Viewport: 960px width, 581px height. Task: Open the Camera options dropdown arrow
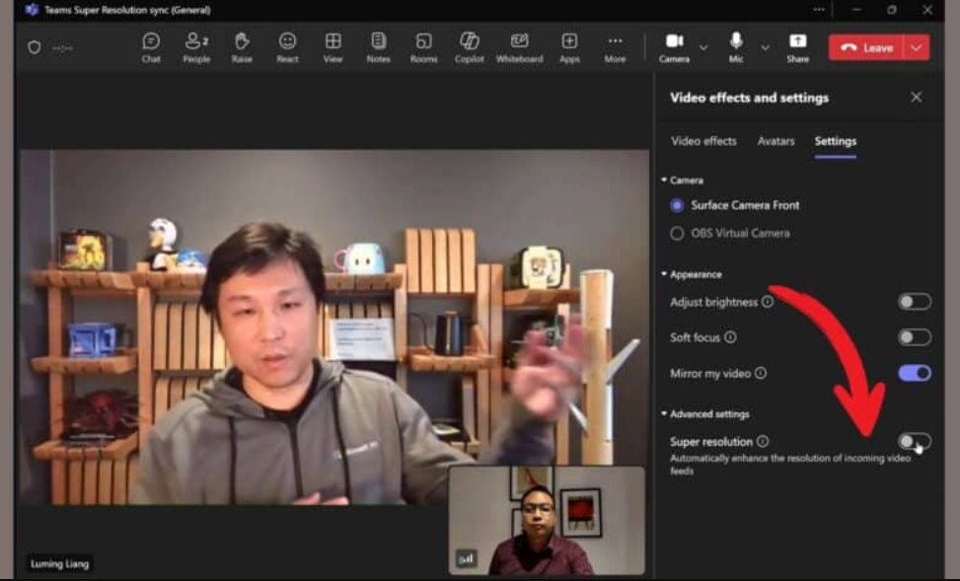click(x=703, y=47)
